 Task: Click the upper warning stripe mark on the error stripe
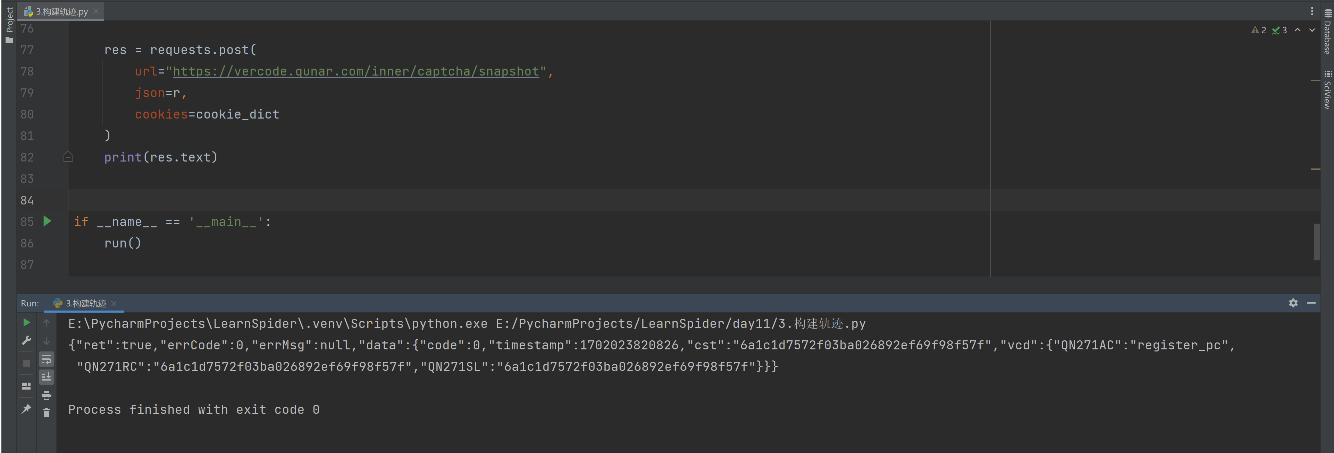pyautogui.click(x=1315, y=81)
